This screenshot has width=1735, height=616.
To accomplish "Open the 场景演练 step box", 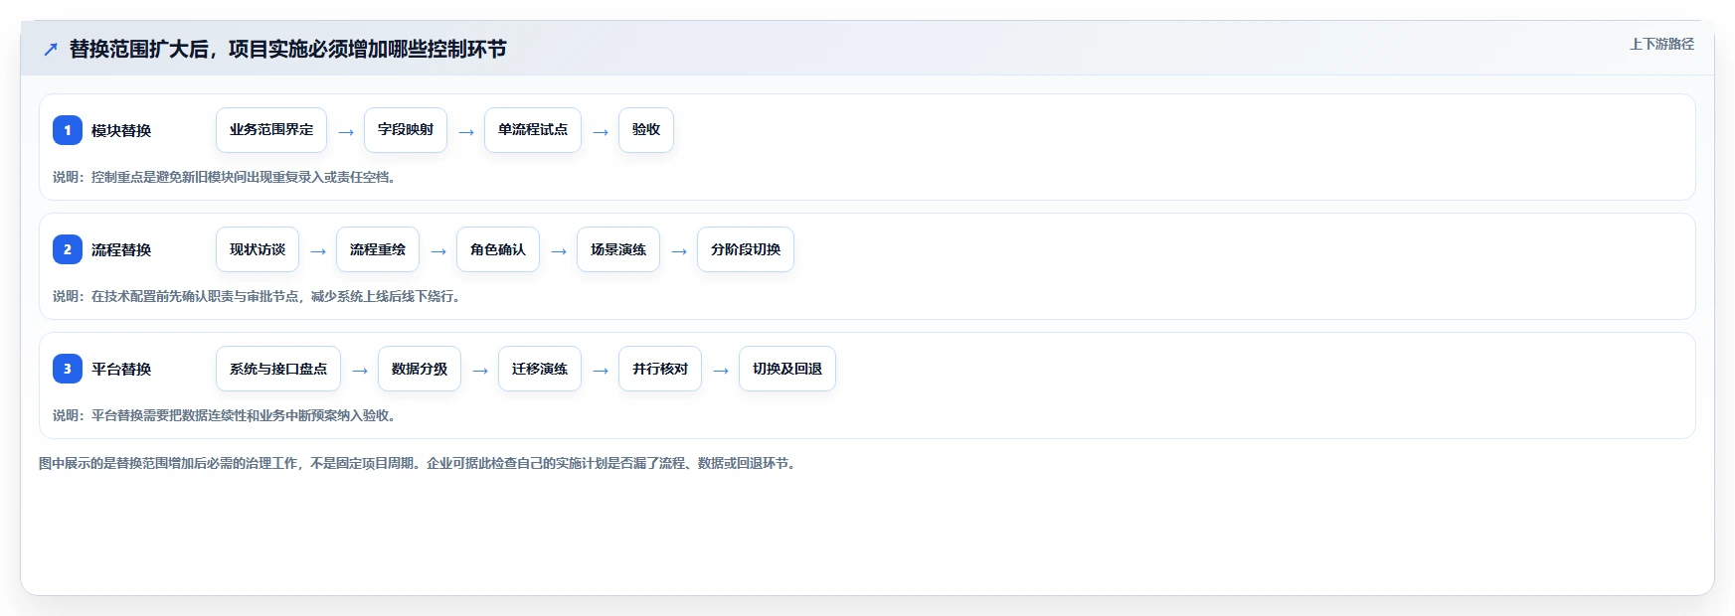I will coord(618,249).
